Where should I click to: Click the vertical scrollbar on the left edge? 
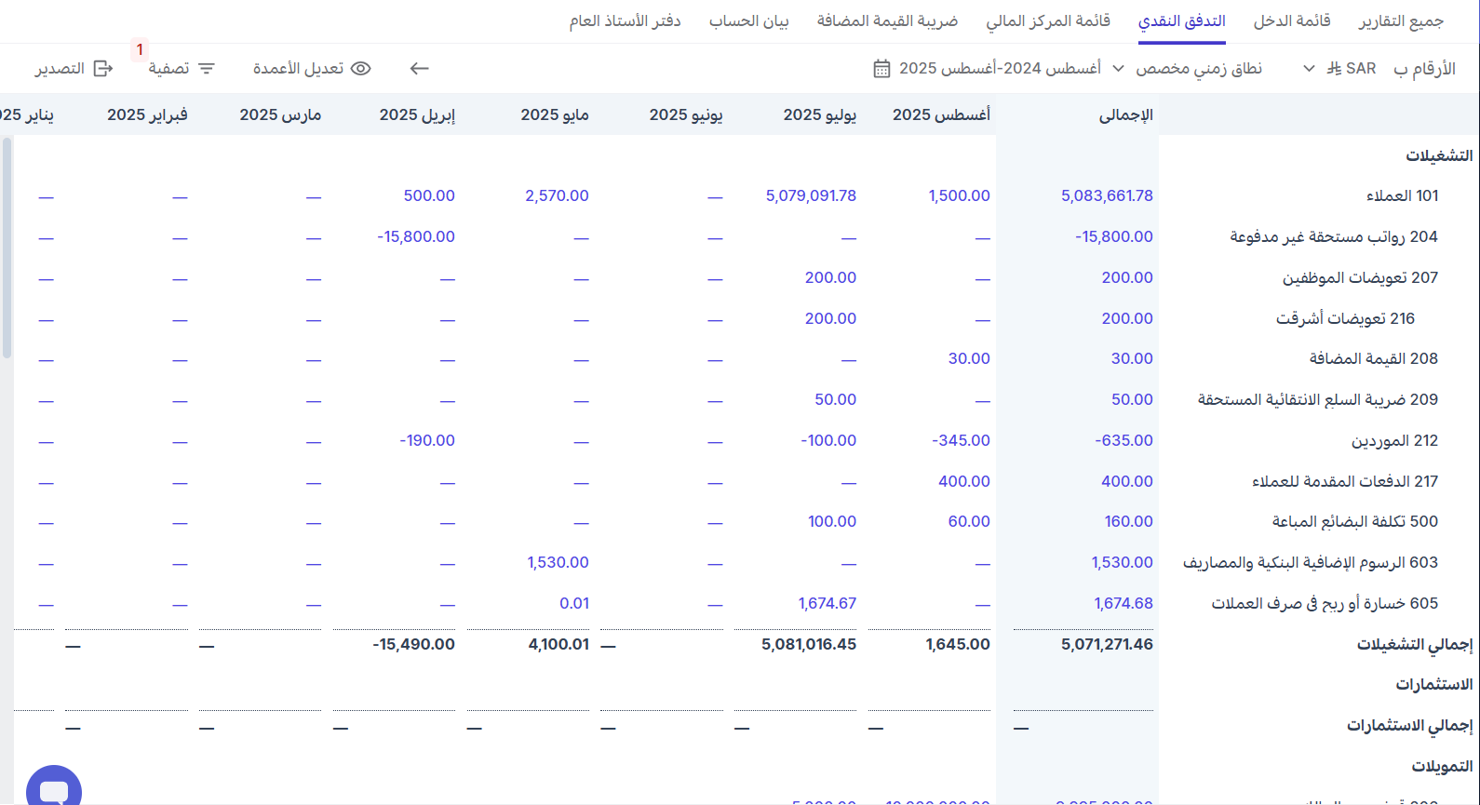[7, 247]
